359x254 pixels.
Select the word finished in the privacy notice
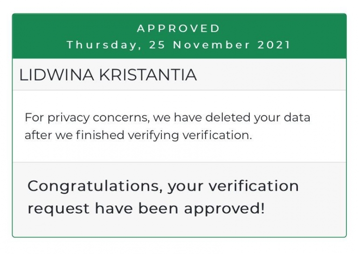(100, 135)
